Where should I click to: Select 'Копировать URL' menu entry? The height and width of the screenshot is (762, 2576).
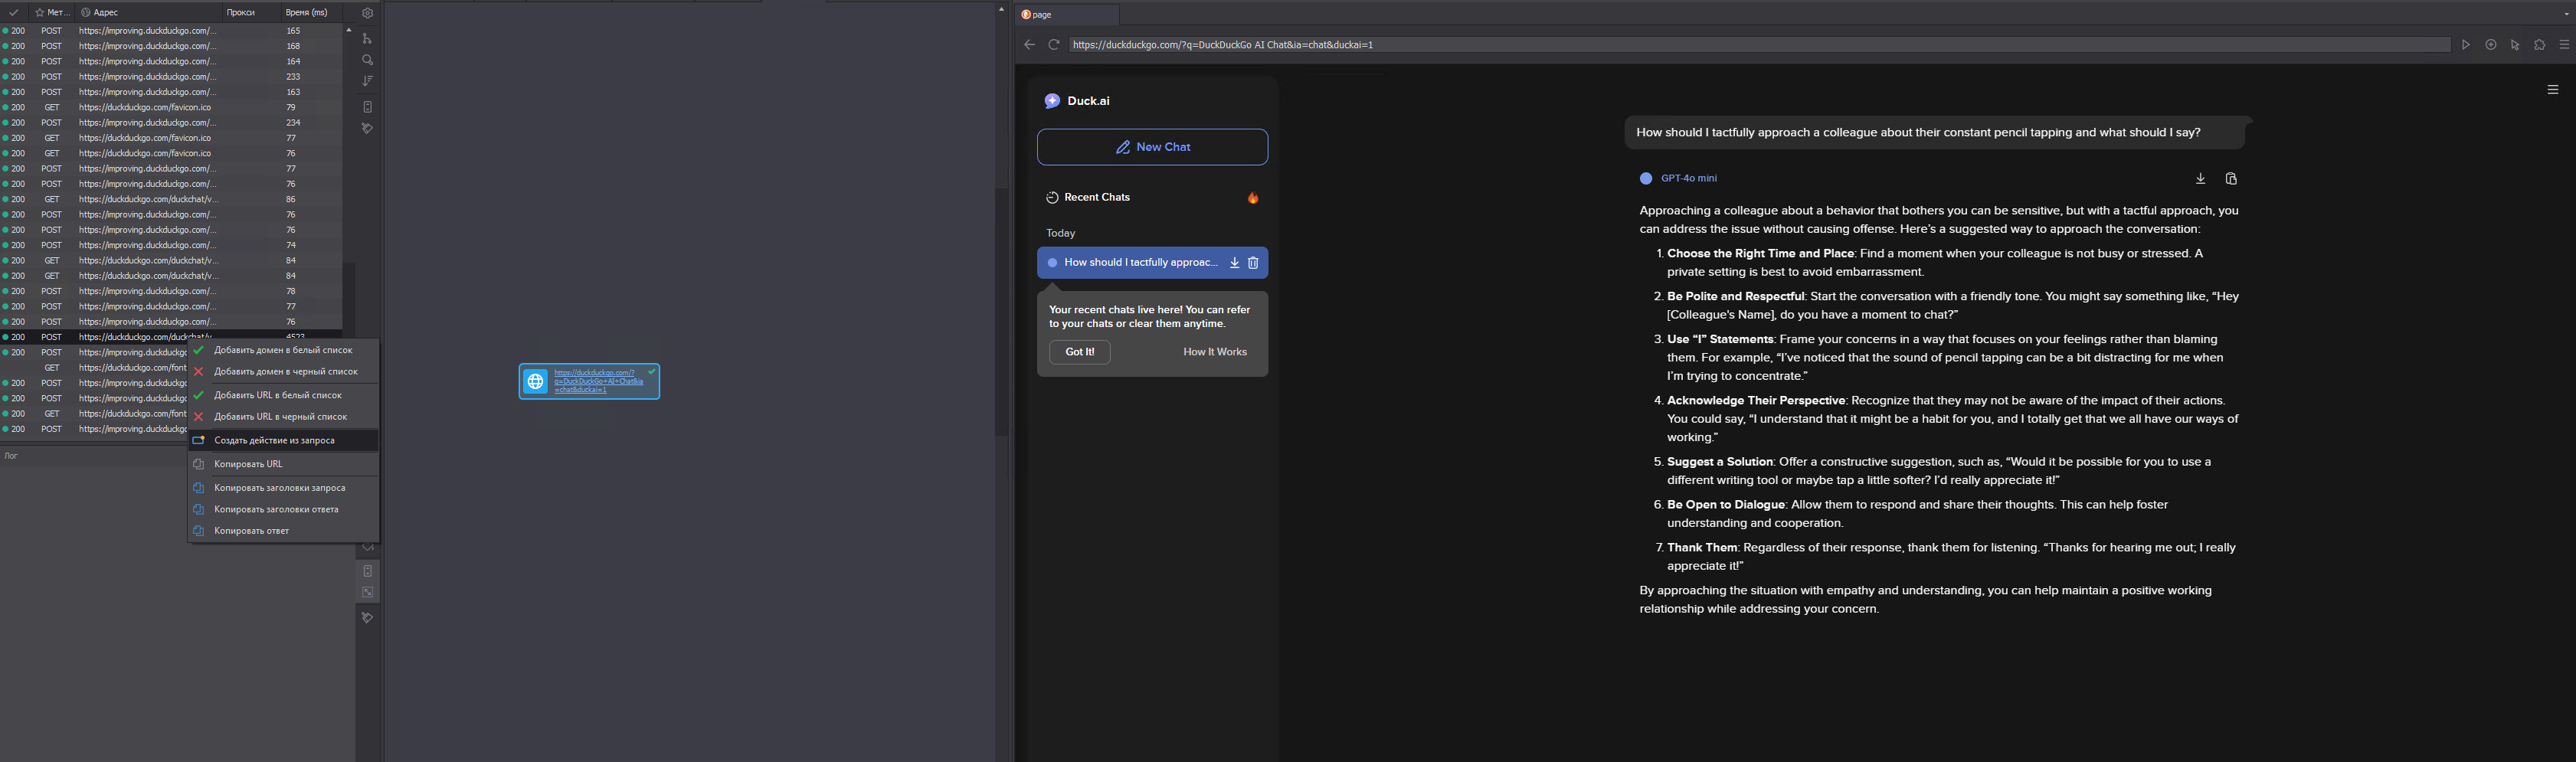283,464
